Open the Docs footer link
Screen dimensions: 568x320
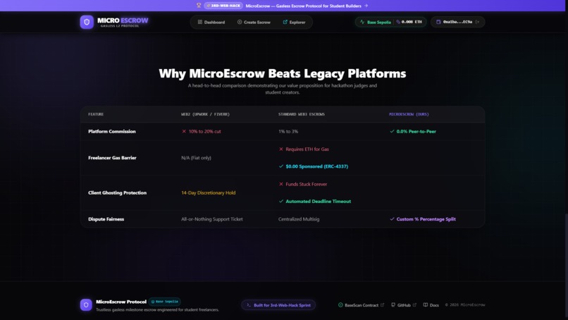[x=431, y=305]
